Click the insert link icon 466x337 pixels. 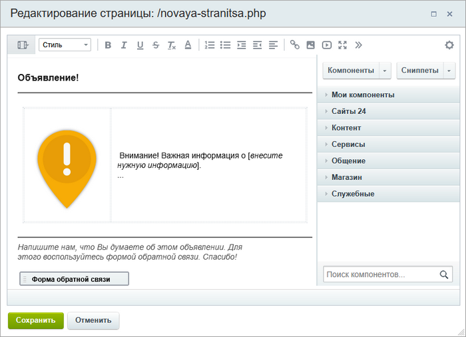pyautogui.click(x=295, y=45)
